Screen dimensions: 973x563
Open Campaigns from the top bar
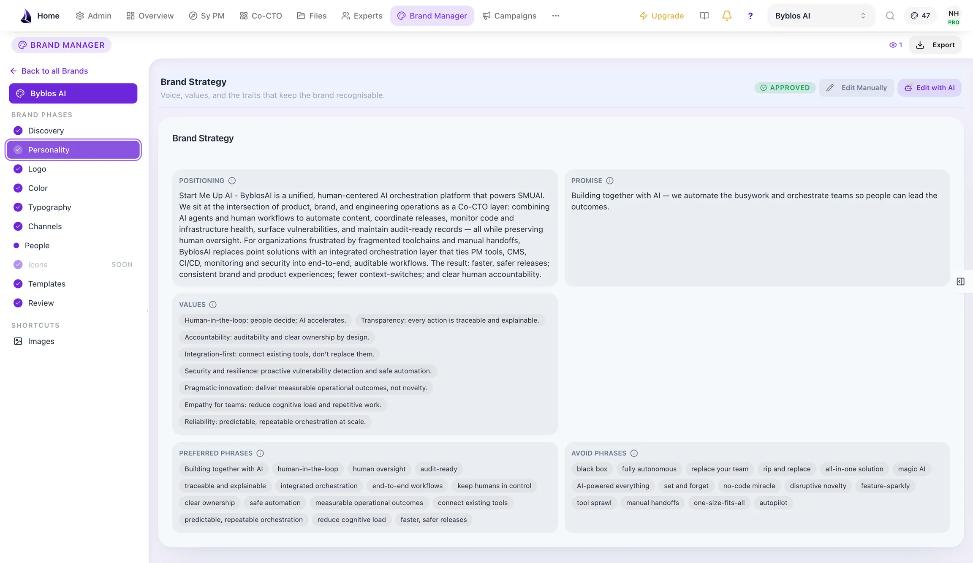pos(509,16)
